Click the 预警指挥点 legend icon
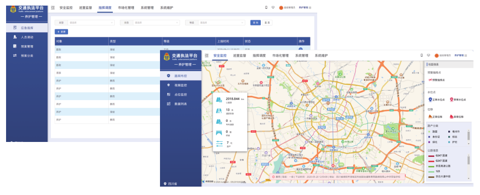Screen dimensions: 480x195 tap(430, 80)
